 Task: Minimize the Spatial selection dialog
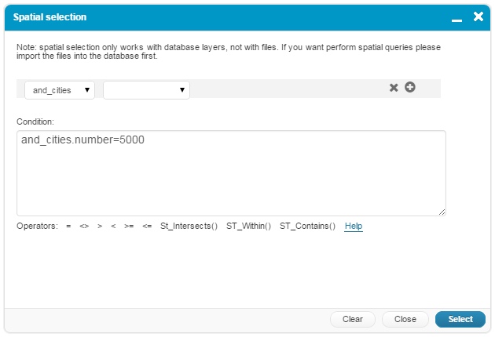tap(456, 17)
